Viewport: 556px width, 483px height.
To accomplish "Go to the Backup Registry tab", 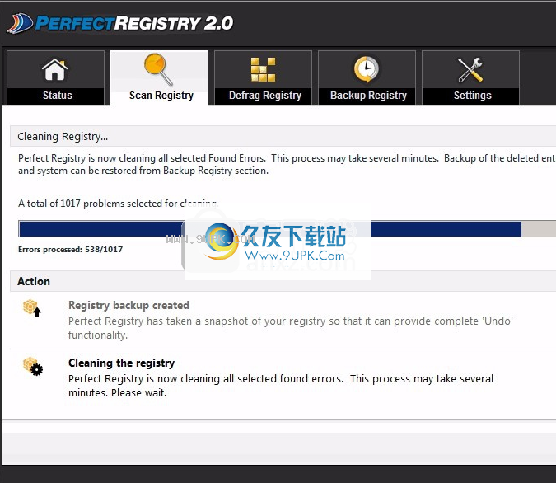I will click(x=367, y=77).
